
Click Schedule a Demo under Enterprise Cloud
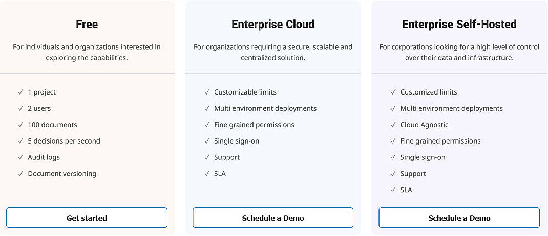272,218
